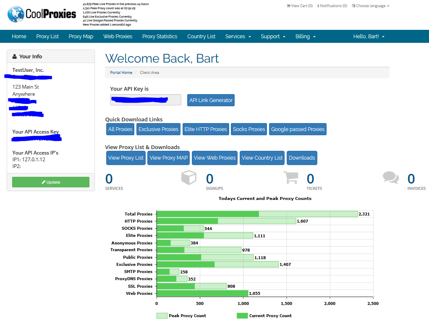Click the Downloads button
The width and height of the screenshot is (429, 323).
(302, 158)
